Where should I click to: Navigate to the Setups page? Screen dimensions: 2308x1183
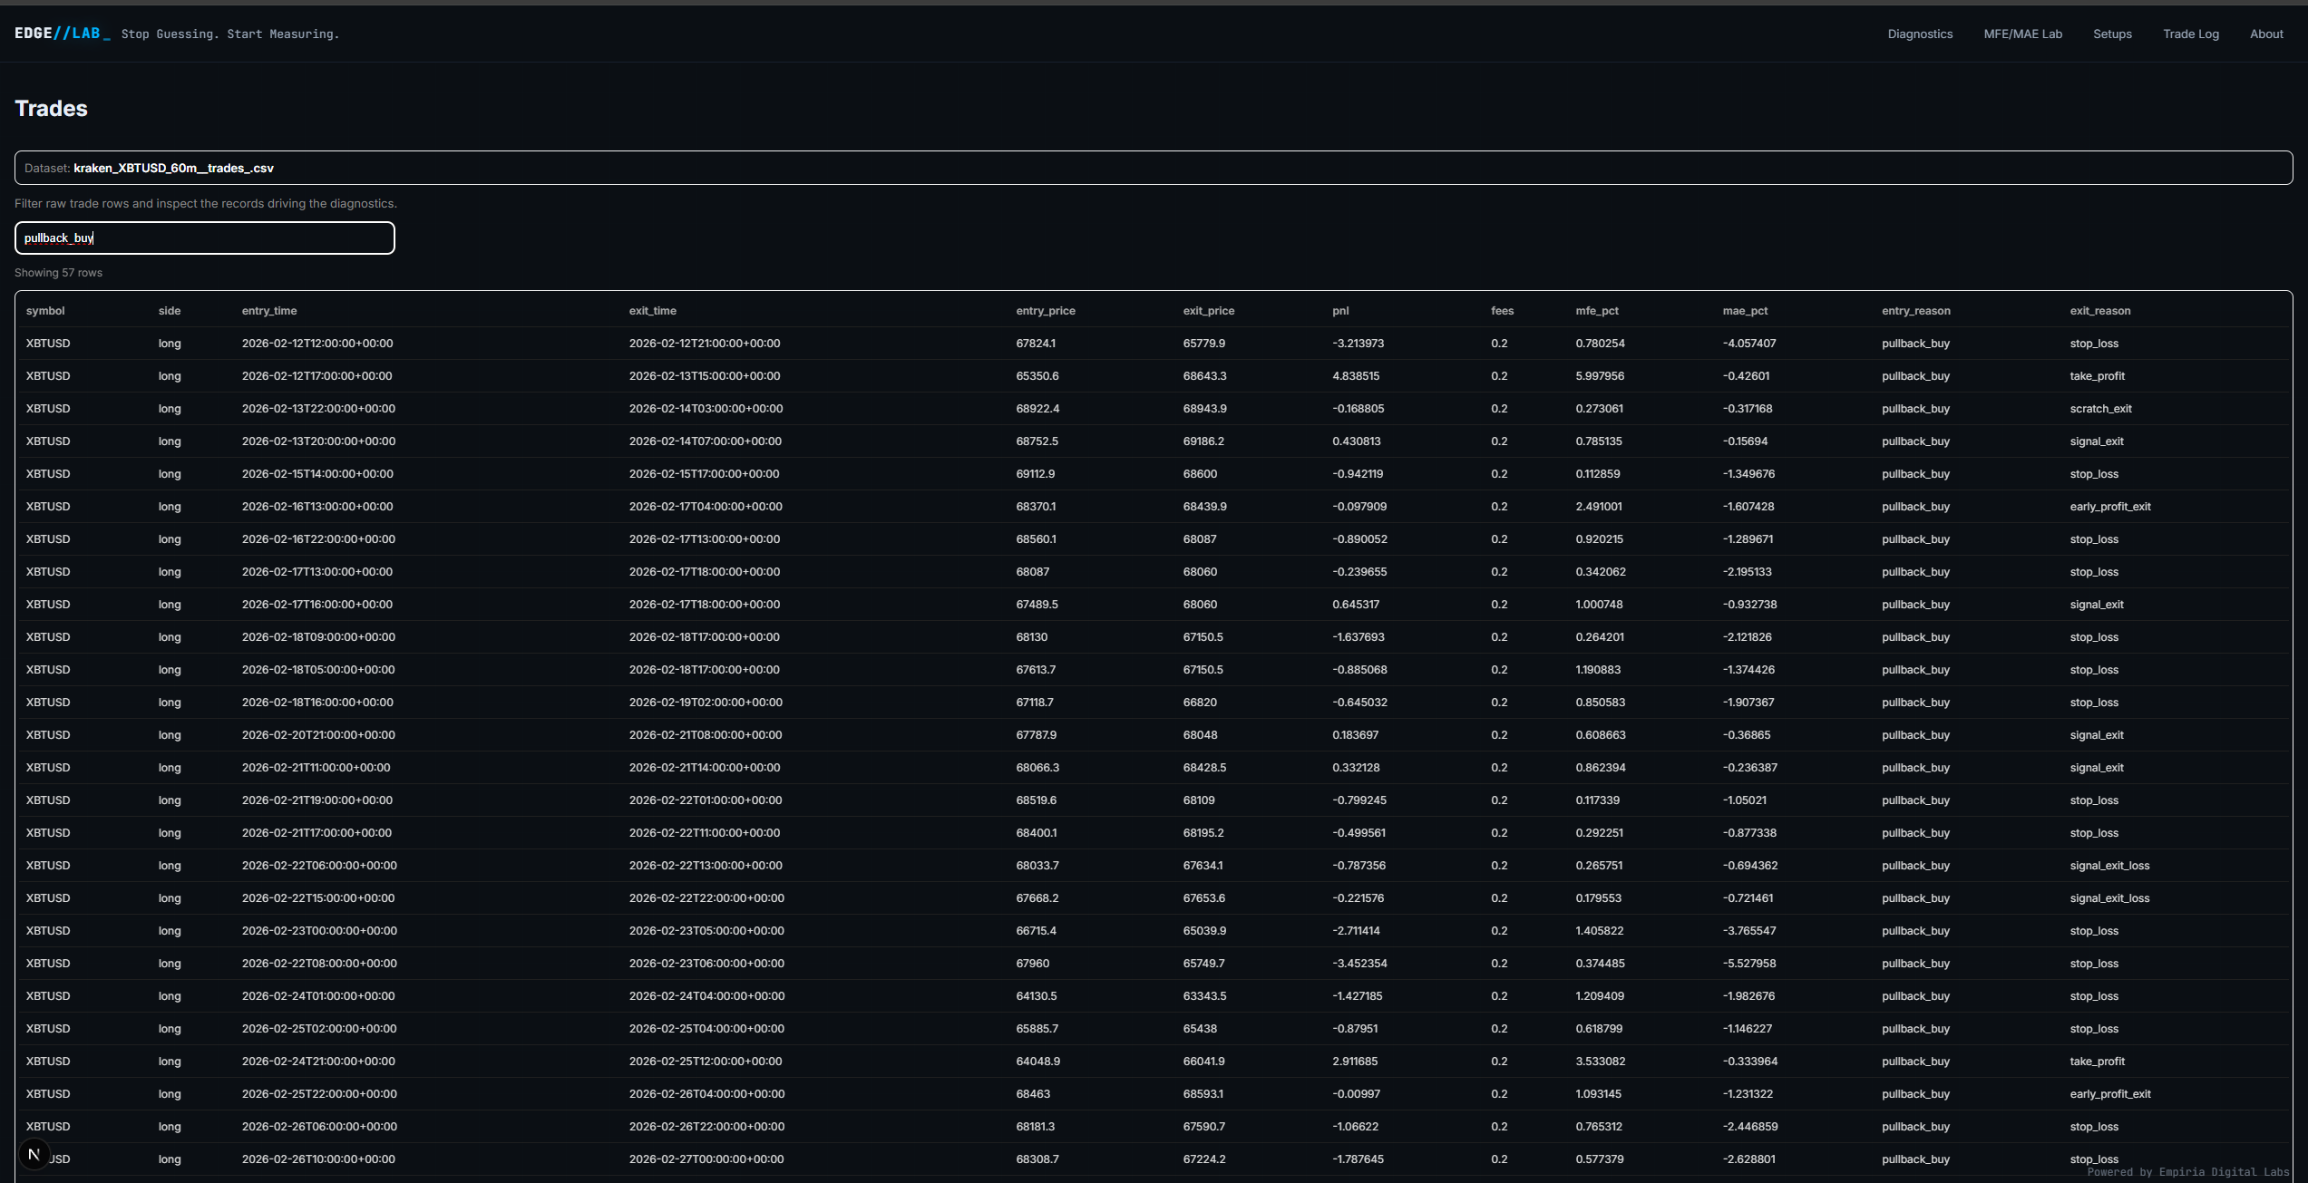click(x=2112, y=34)
